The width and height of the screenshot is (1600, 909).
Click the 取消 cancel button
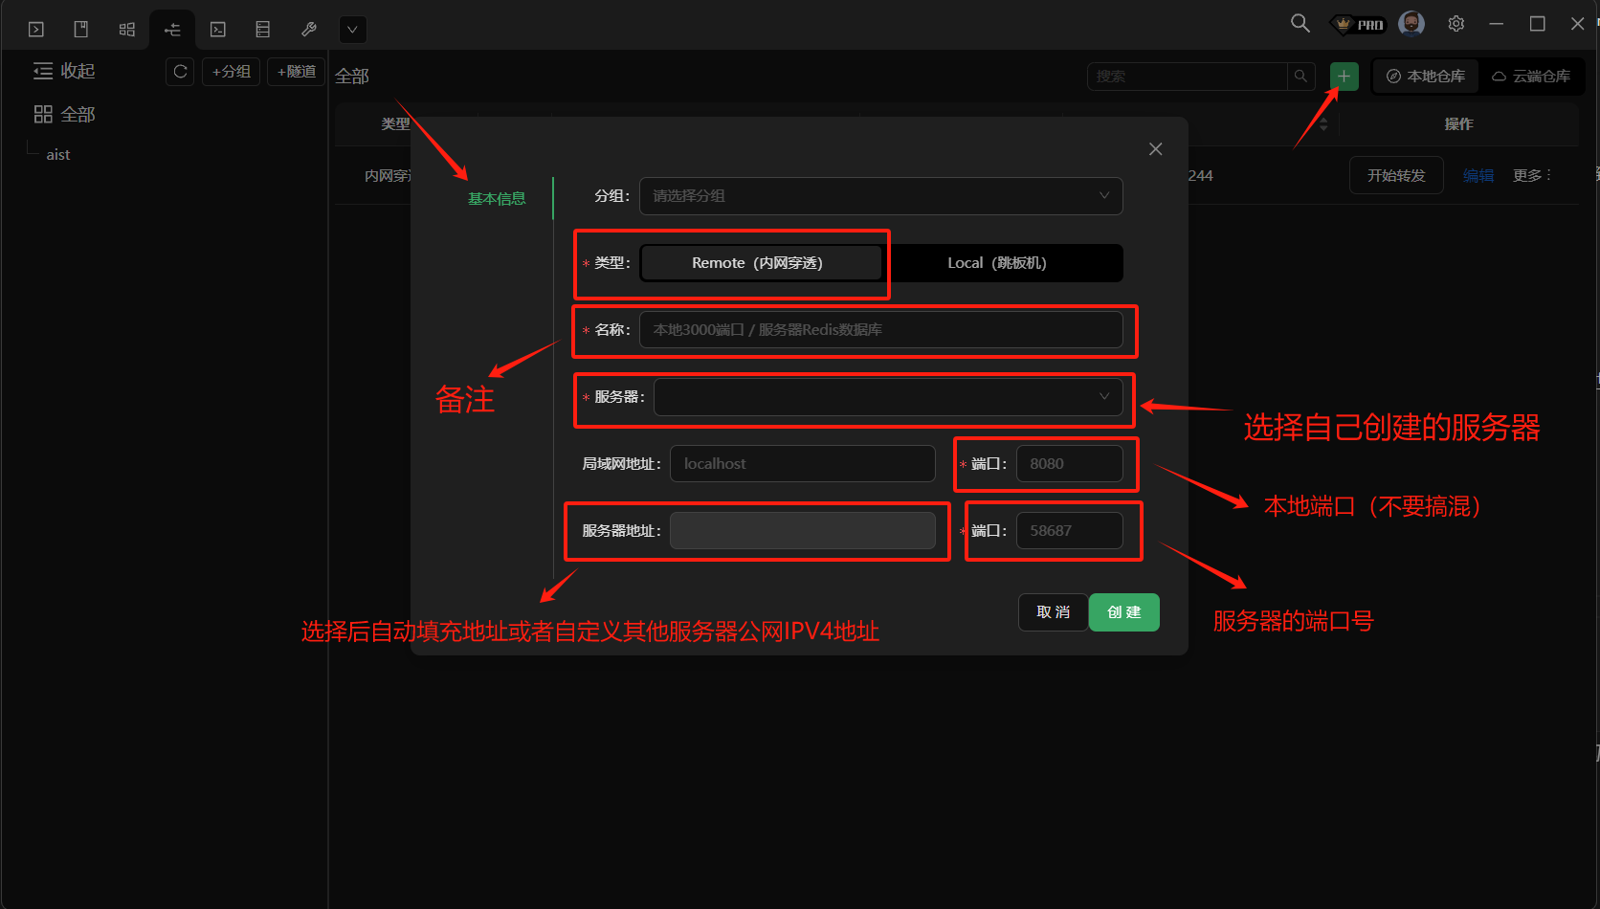[1053, 612]
